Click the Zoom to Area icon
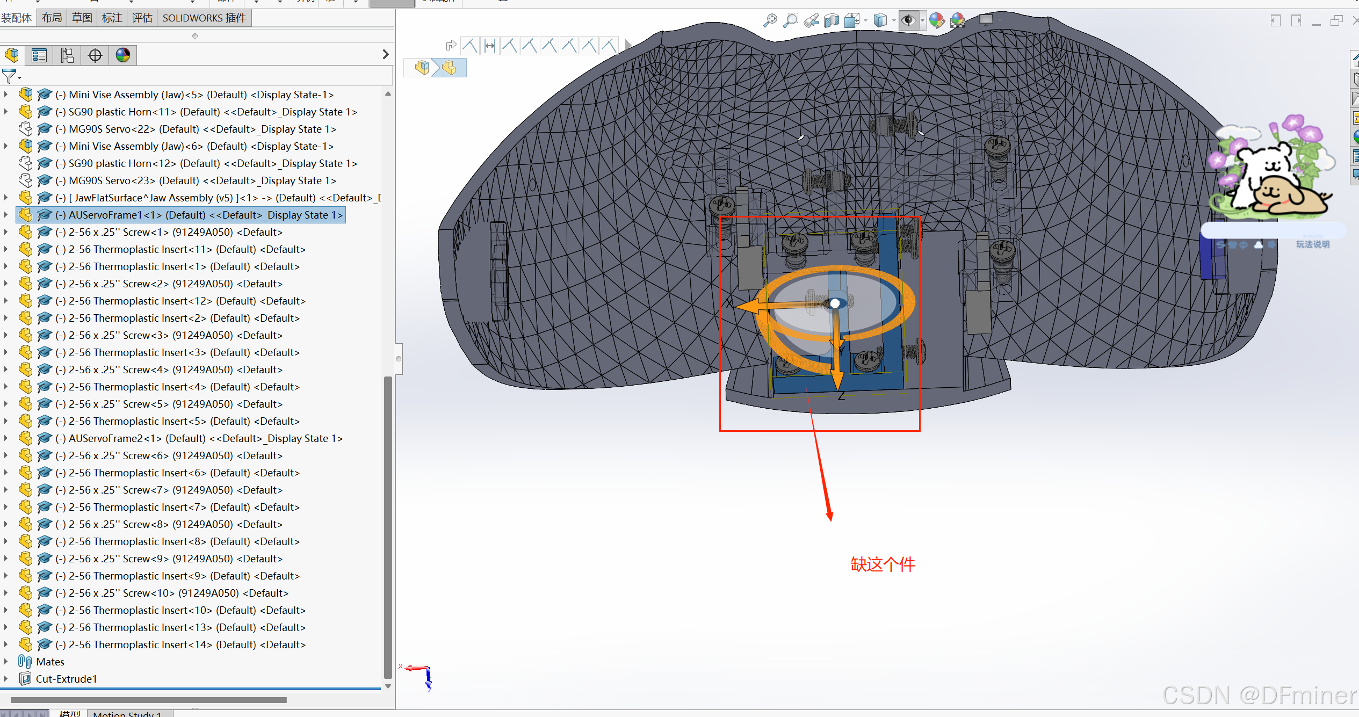The image size is (1359, 717). pos(790,21)
